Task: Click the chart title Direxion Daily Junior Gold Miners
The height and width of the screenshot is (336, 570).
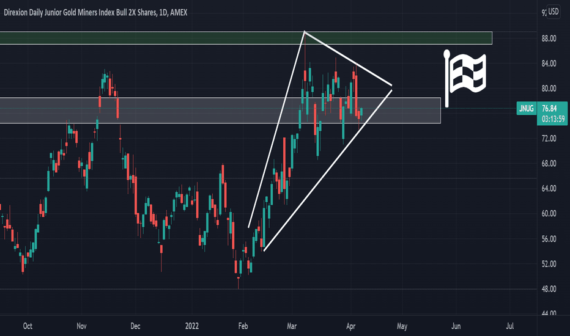Action: click(x=95, y=12)
